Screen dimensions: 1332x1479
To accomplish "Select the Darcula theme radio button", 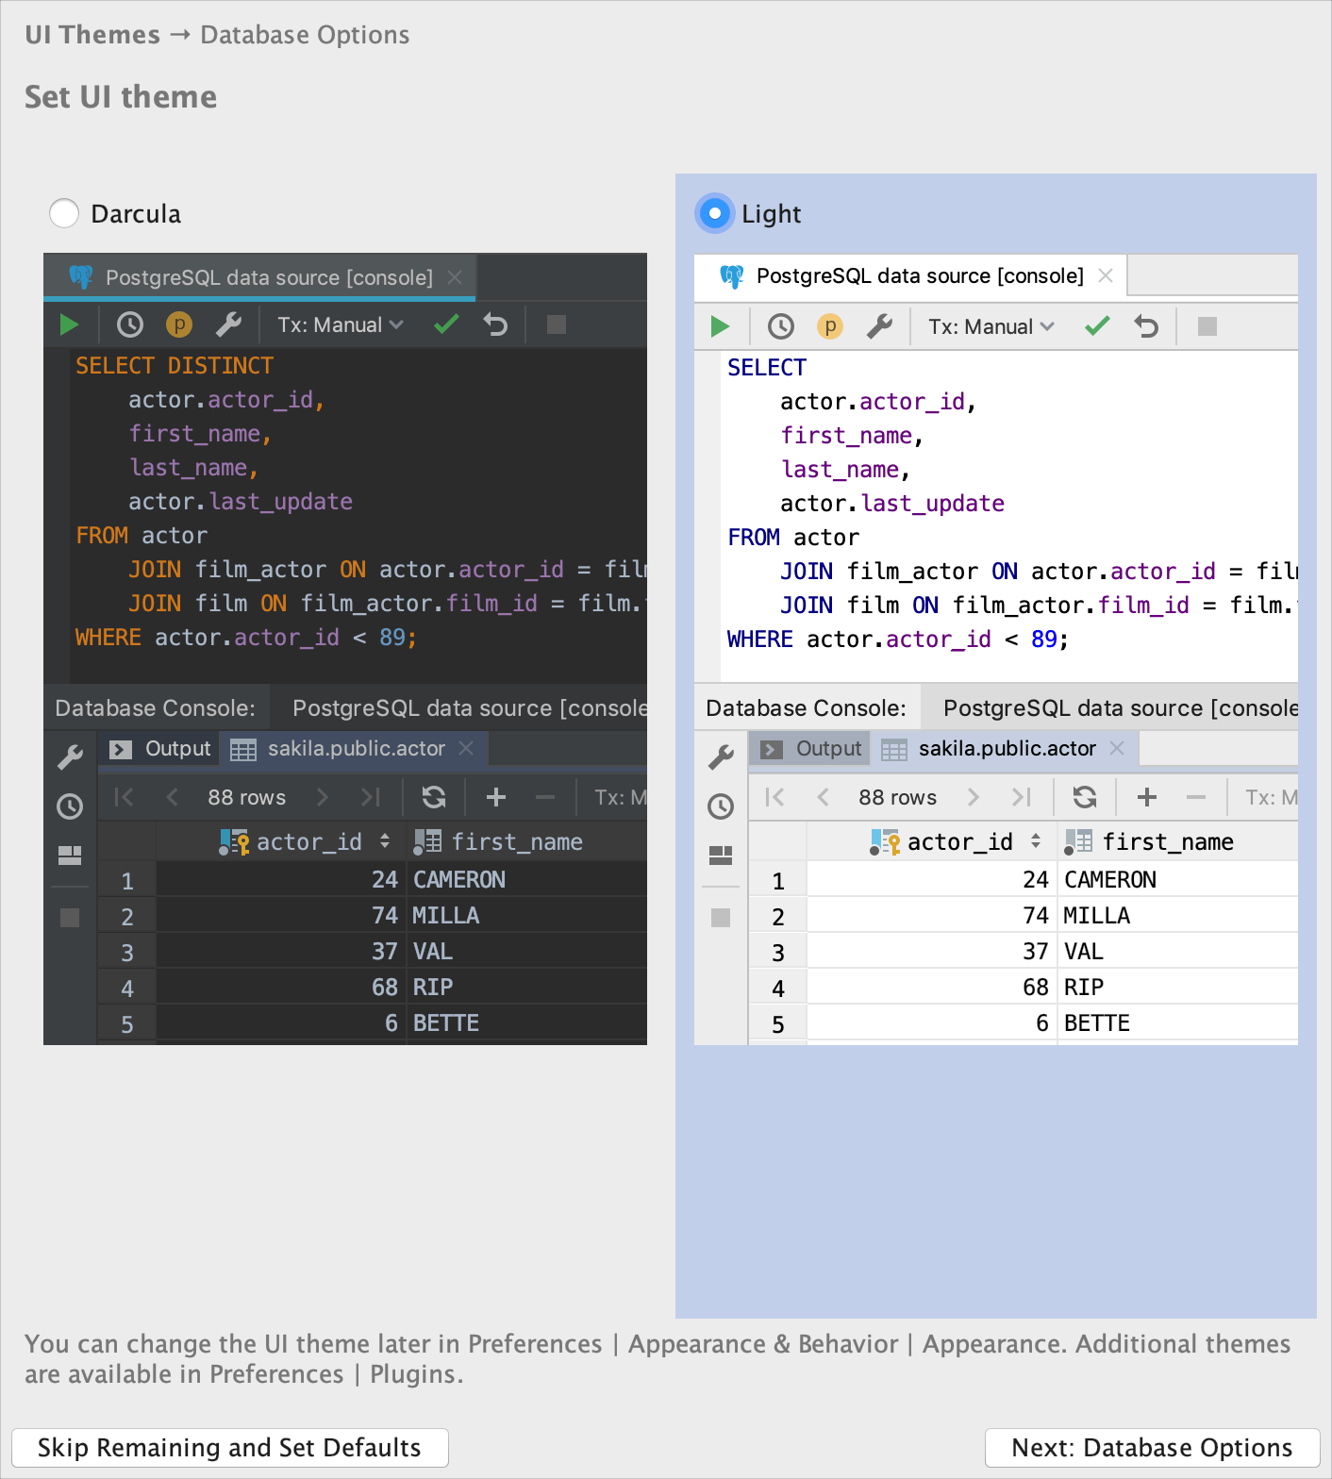I will click(x=64, y=213).
